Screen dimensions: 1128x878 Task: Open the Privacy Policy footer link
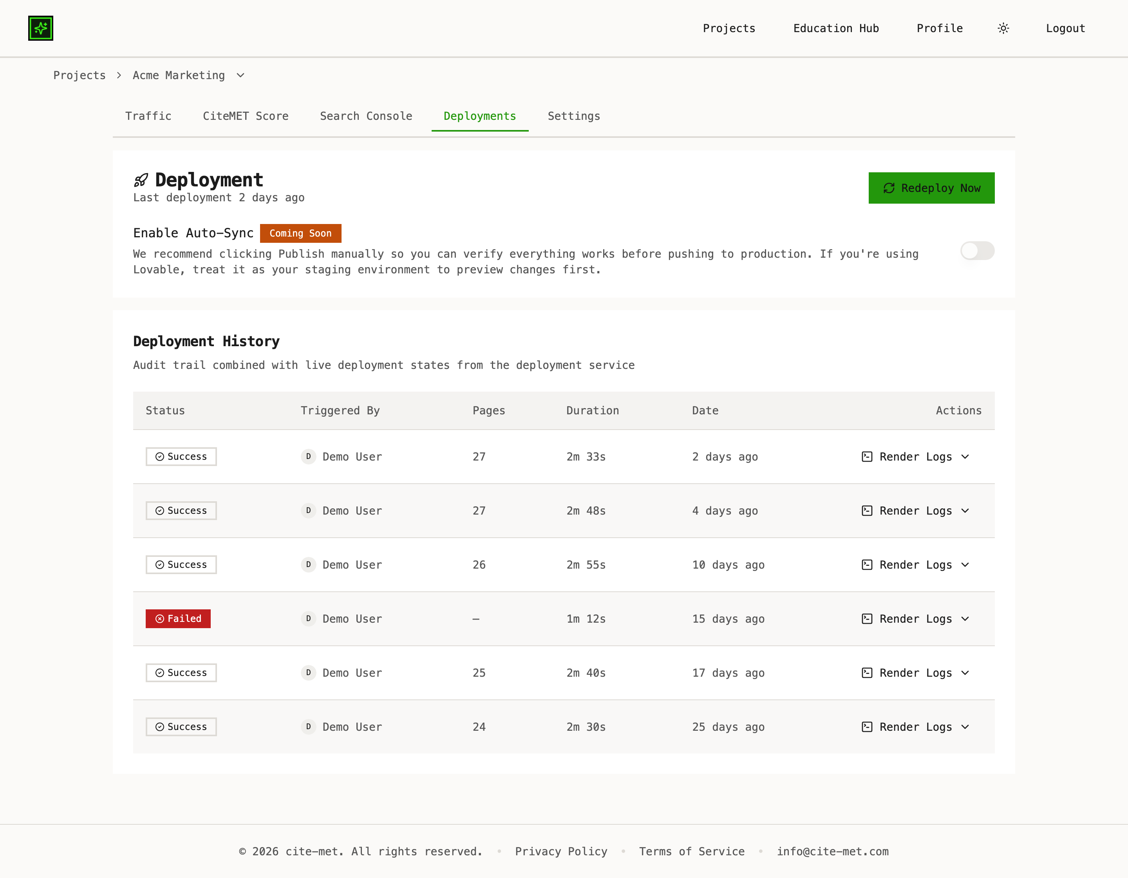pyautogui.click(x=561, y=852)
